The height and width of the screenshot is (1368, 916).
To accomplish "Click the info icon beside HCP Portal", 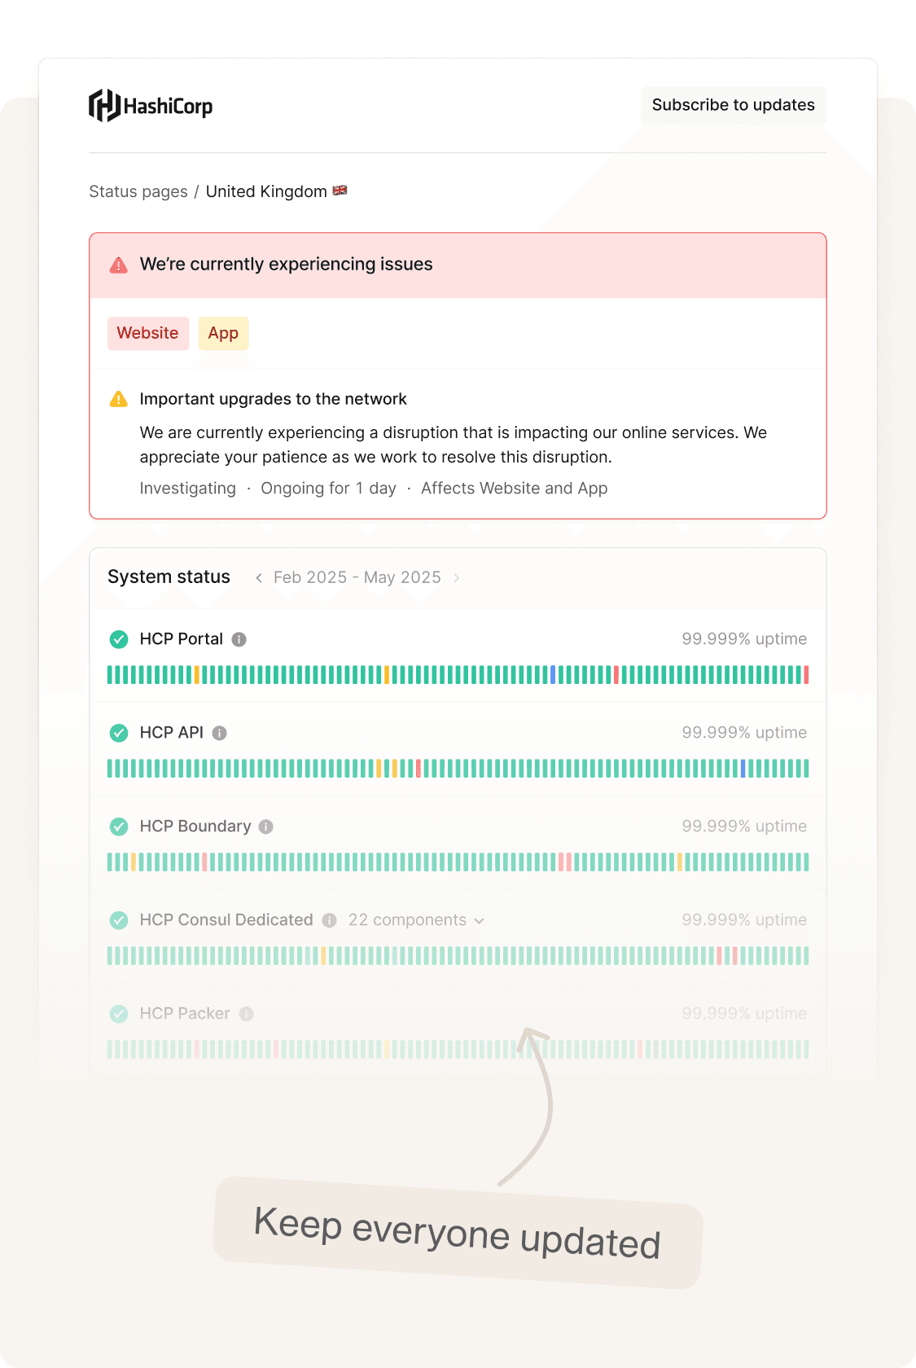I will [239, 639].
